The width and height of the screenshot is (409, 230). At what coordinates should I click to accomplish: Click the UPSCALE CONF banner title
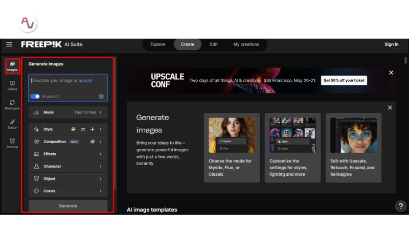(x=167, y=80)
